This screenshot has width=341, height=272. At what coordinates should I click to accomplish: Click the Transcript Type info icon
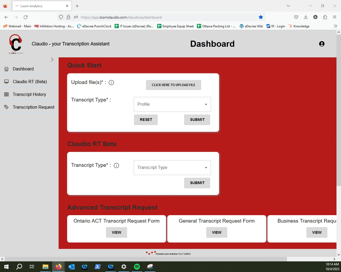[x=116, y=165]
